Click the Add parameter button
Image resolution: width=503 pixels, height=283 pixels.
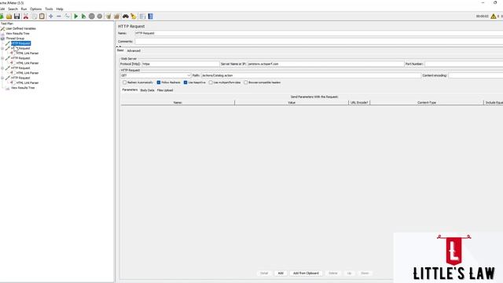281,273
